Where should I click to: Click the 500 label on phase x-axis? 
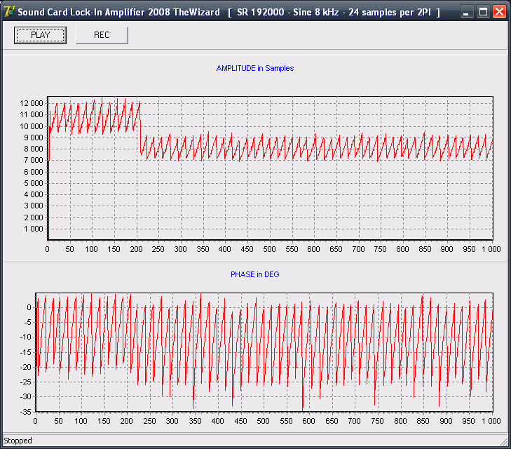coord(263,422)
